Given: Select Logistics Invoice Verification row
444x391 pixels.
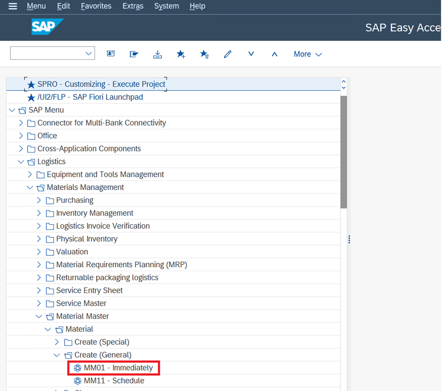Looking at the screenshot, I should click(173, 226).
